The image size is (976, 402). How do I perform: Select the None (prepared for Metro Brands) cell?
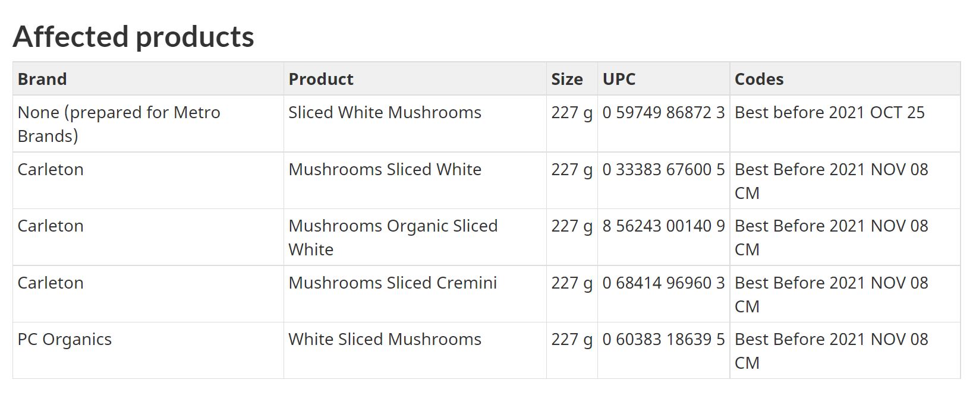click(x=148, y=124)
